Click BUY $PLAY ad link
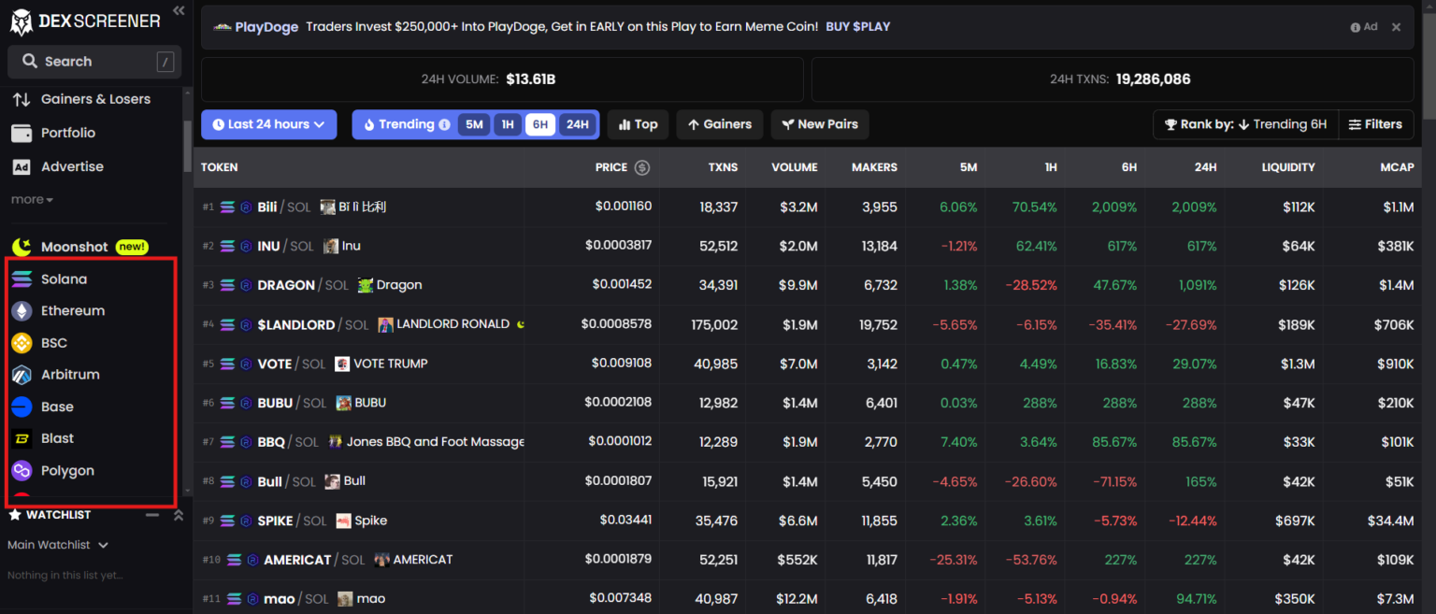Screen dimensions: 1436x614 click(857, 26)
